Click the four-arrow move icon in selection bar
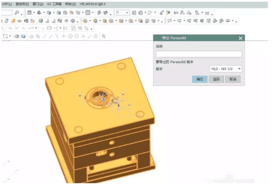The width and height of the screenshot is (273, 192). [31, 36]
